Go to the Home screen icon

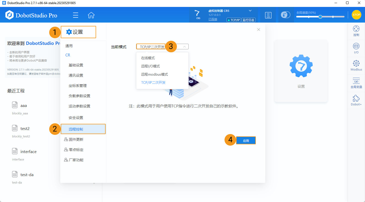pyautogui.click(x=91, y=15)
